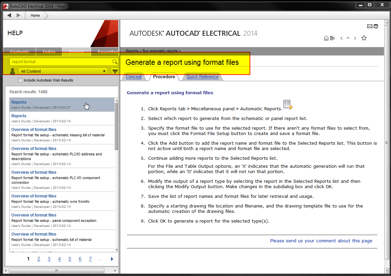Open the Quick Reference tab
Screen dimensions: 391x276
pyautogui.click(x=203, y=77)
